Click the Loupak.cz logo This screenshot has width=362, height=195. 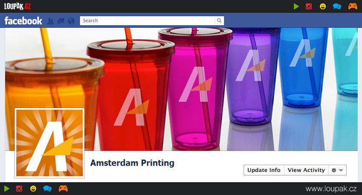pos(17,6)
